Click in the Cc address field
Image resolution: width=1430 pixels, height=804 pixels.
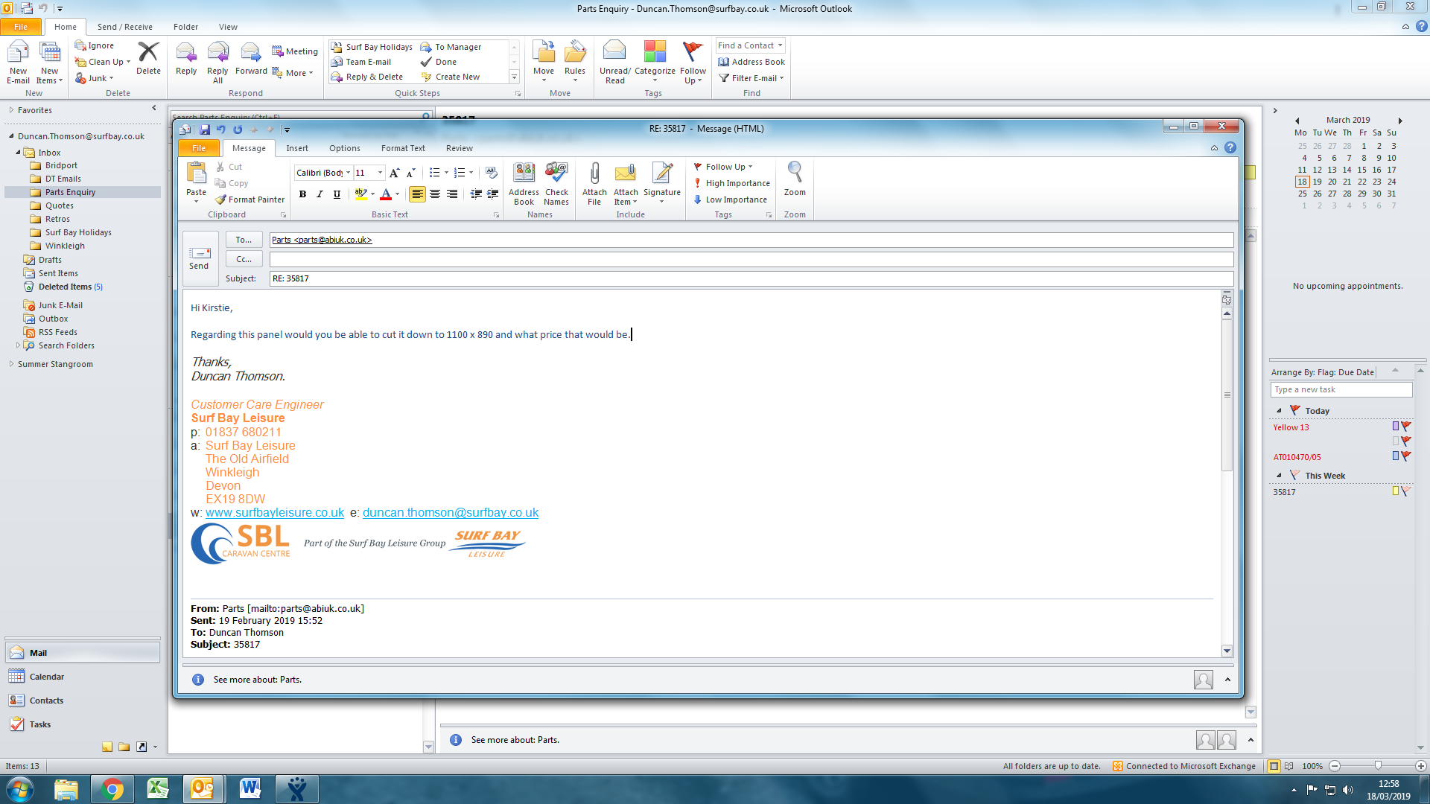[x=751, y=259]
